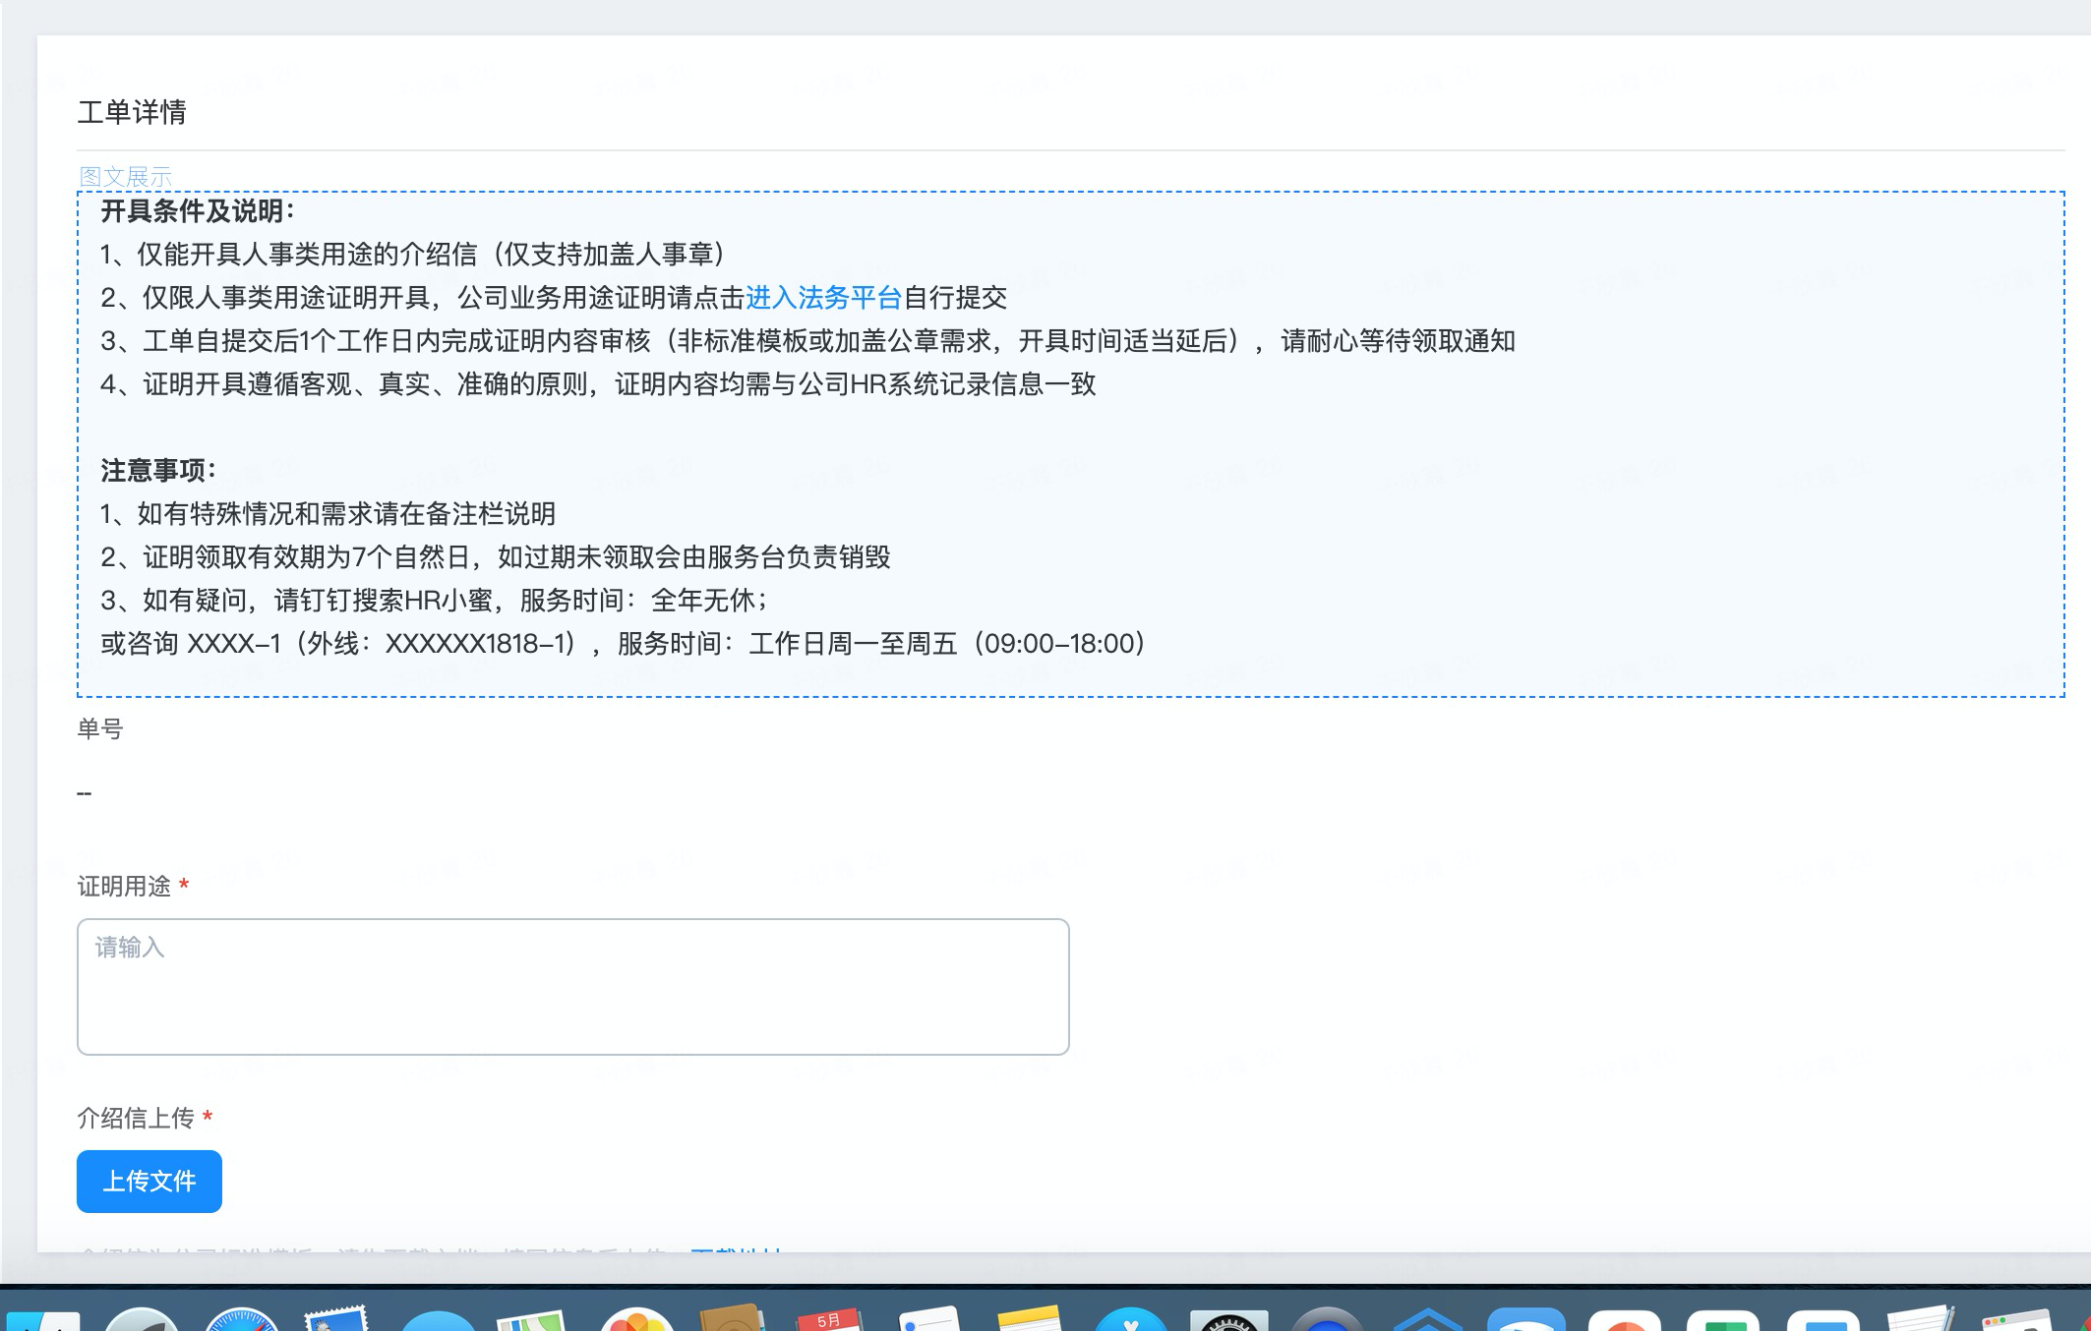Launch Safari from the dock
Image resolution: width=2091 pixels, height=1331 pixels.
(241, 1320)
